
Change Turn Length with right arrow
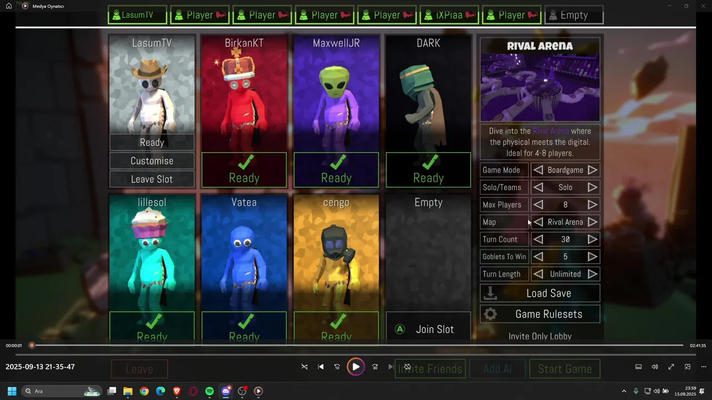click(592, 274)
